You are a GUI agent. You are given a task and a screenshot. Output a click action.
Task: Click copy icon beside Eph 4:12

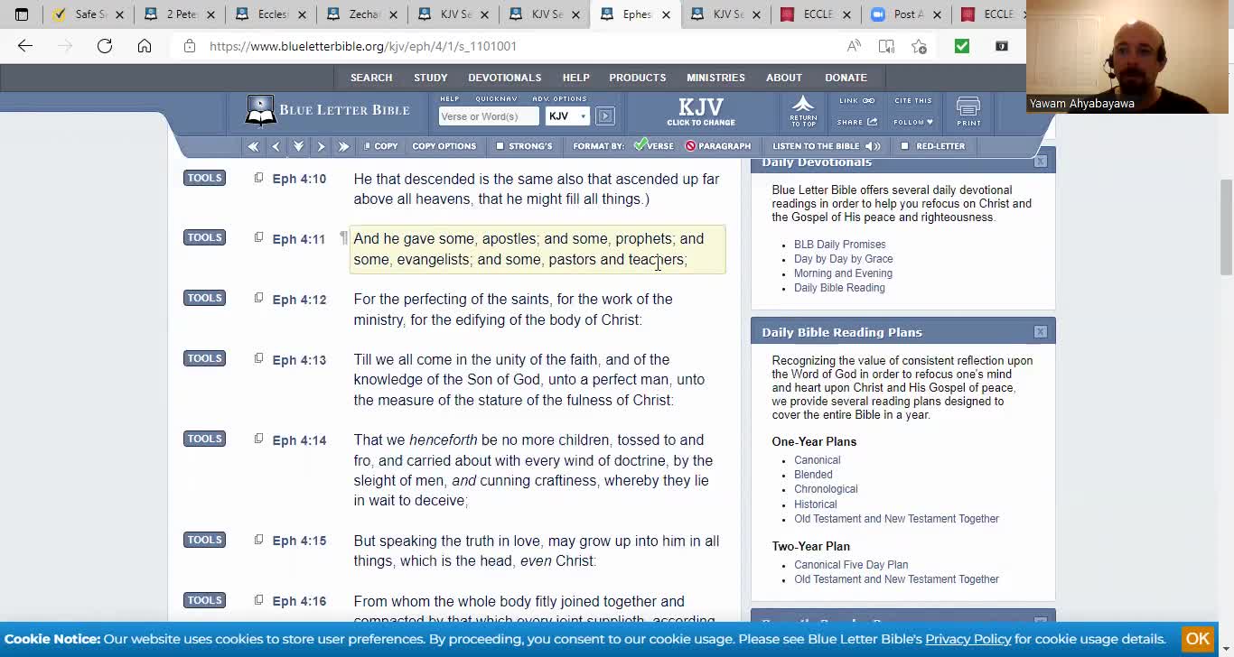tap(258, 298)
